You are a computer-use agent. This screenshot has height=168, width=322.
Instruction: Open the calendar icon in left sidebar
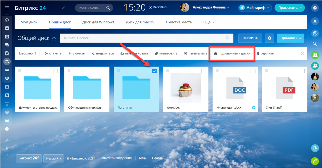tap(7, 37)
